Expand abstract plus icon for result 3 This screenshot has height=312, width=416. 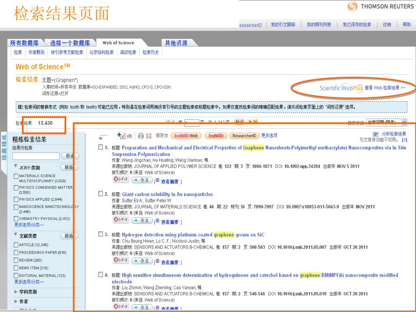point(157,261)
